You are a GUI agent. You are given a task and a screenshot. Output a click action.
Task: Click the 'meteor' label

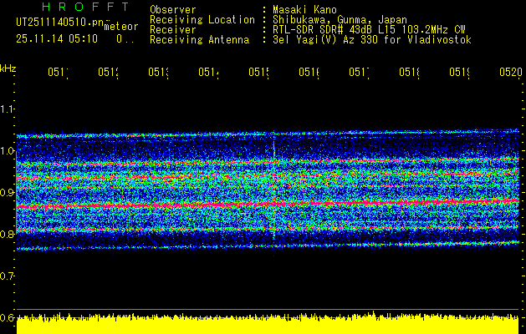[121, 27]
